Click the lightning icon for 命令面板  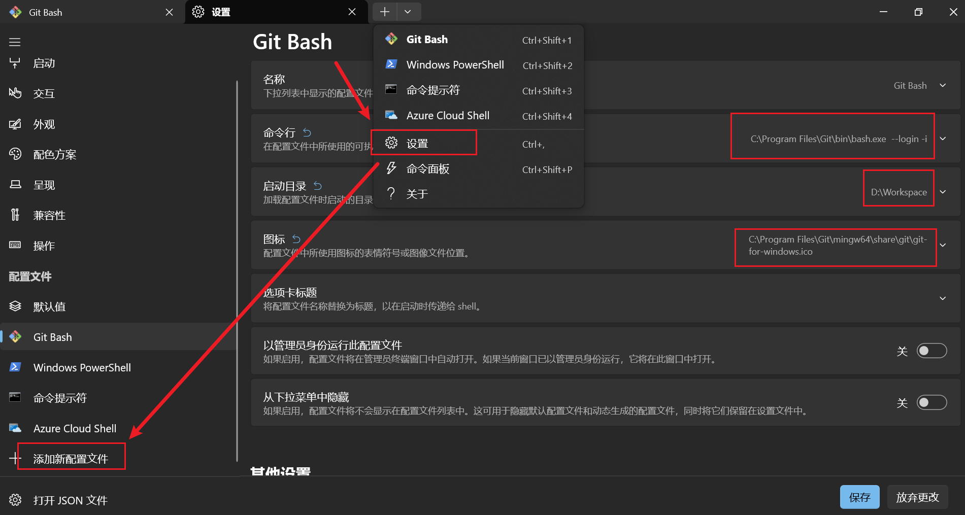click(x=391, y=168)
